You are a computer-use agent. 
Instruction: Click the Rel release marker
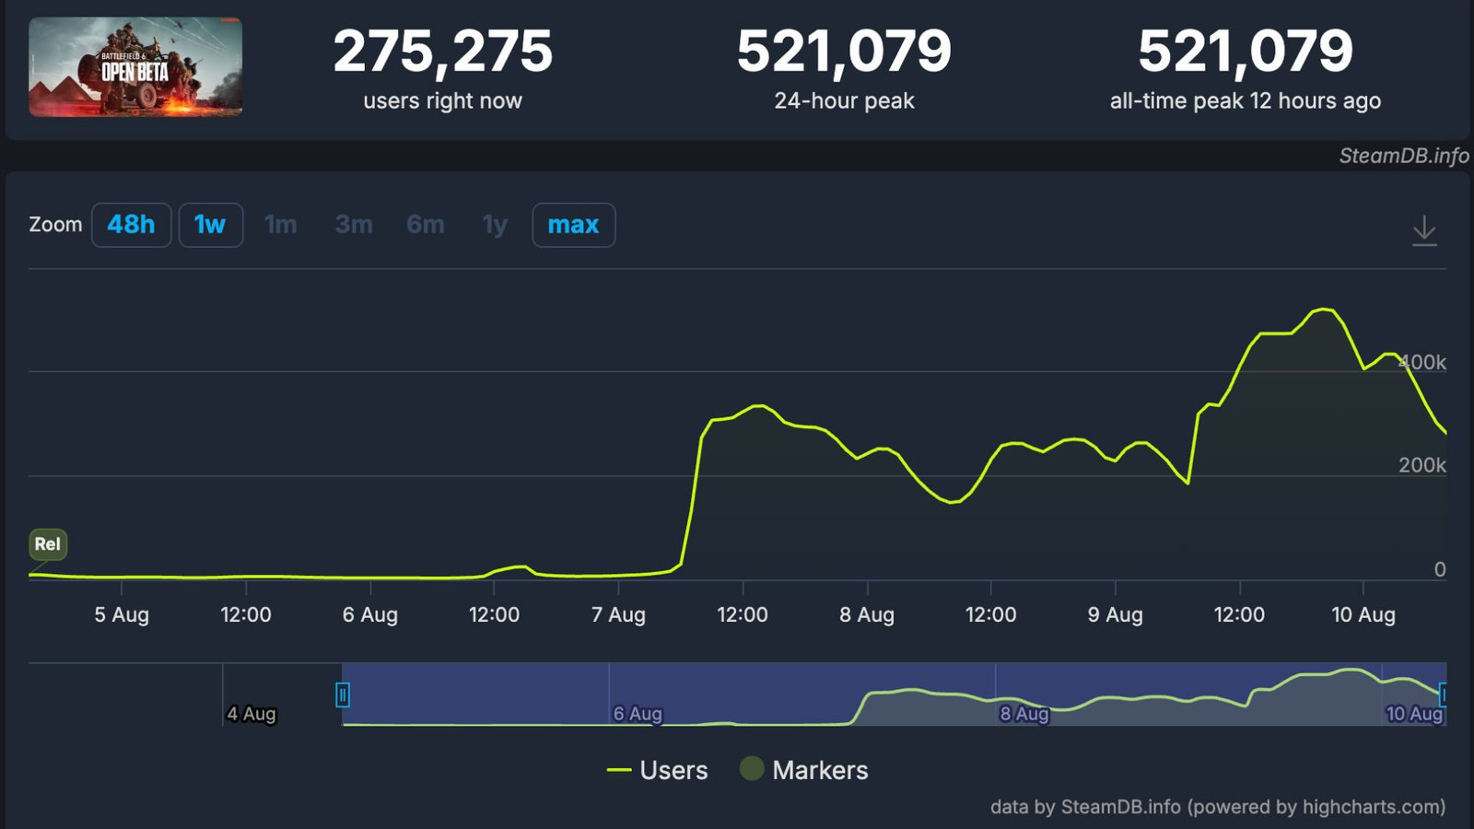coord(48,544)
